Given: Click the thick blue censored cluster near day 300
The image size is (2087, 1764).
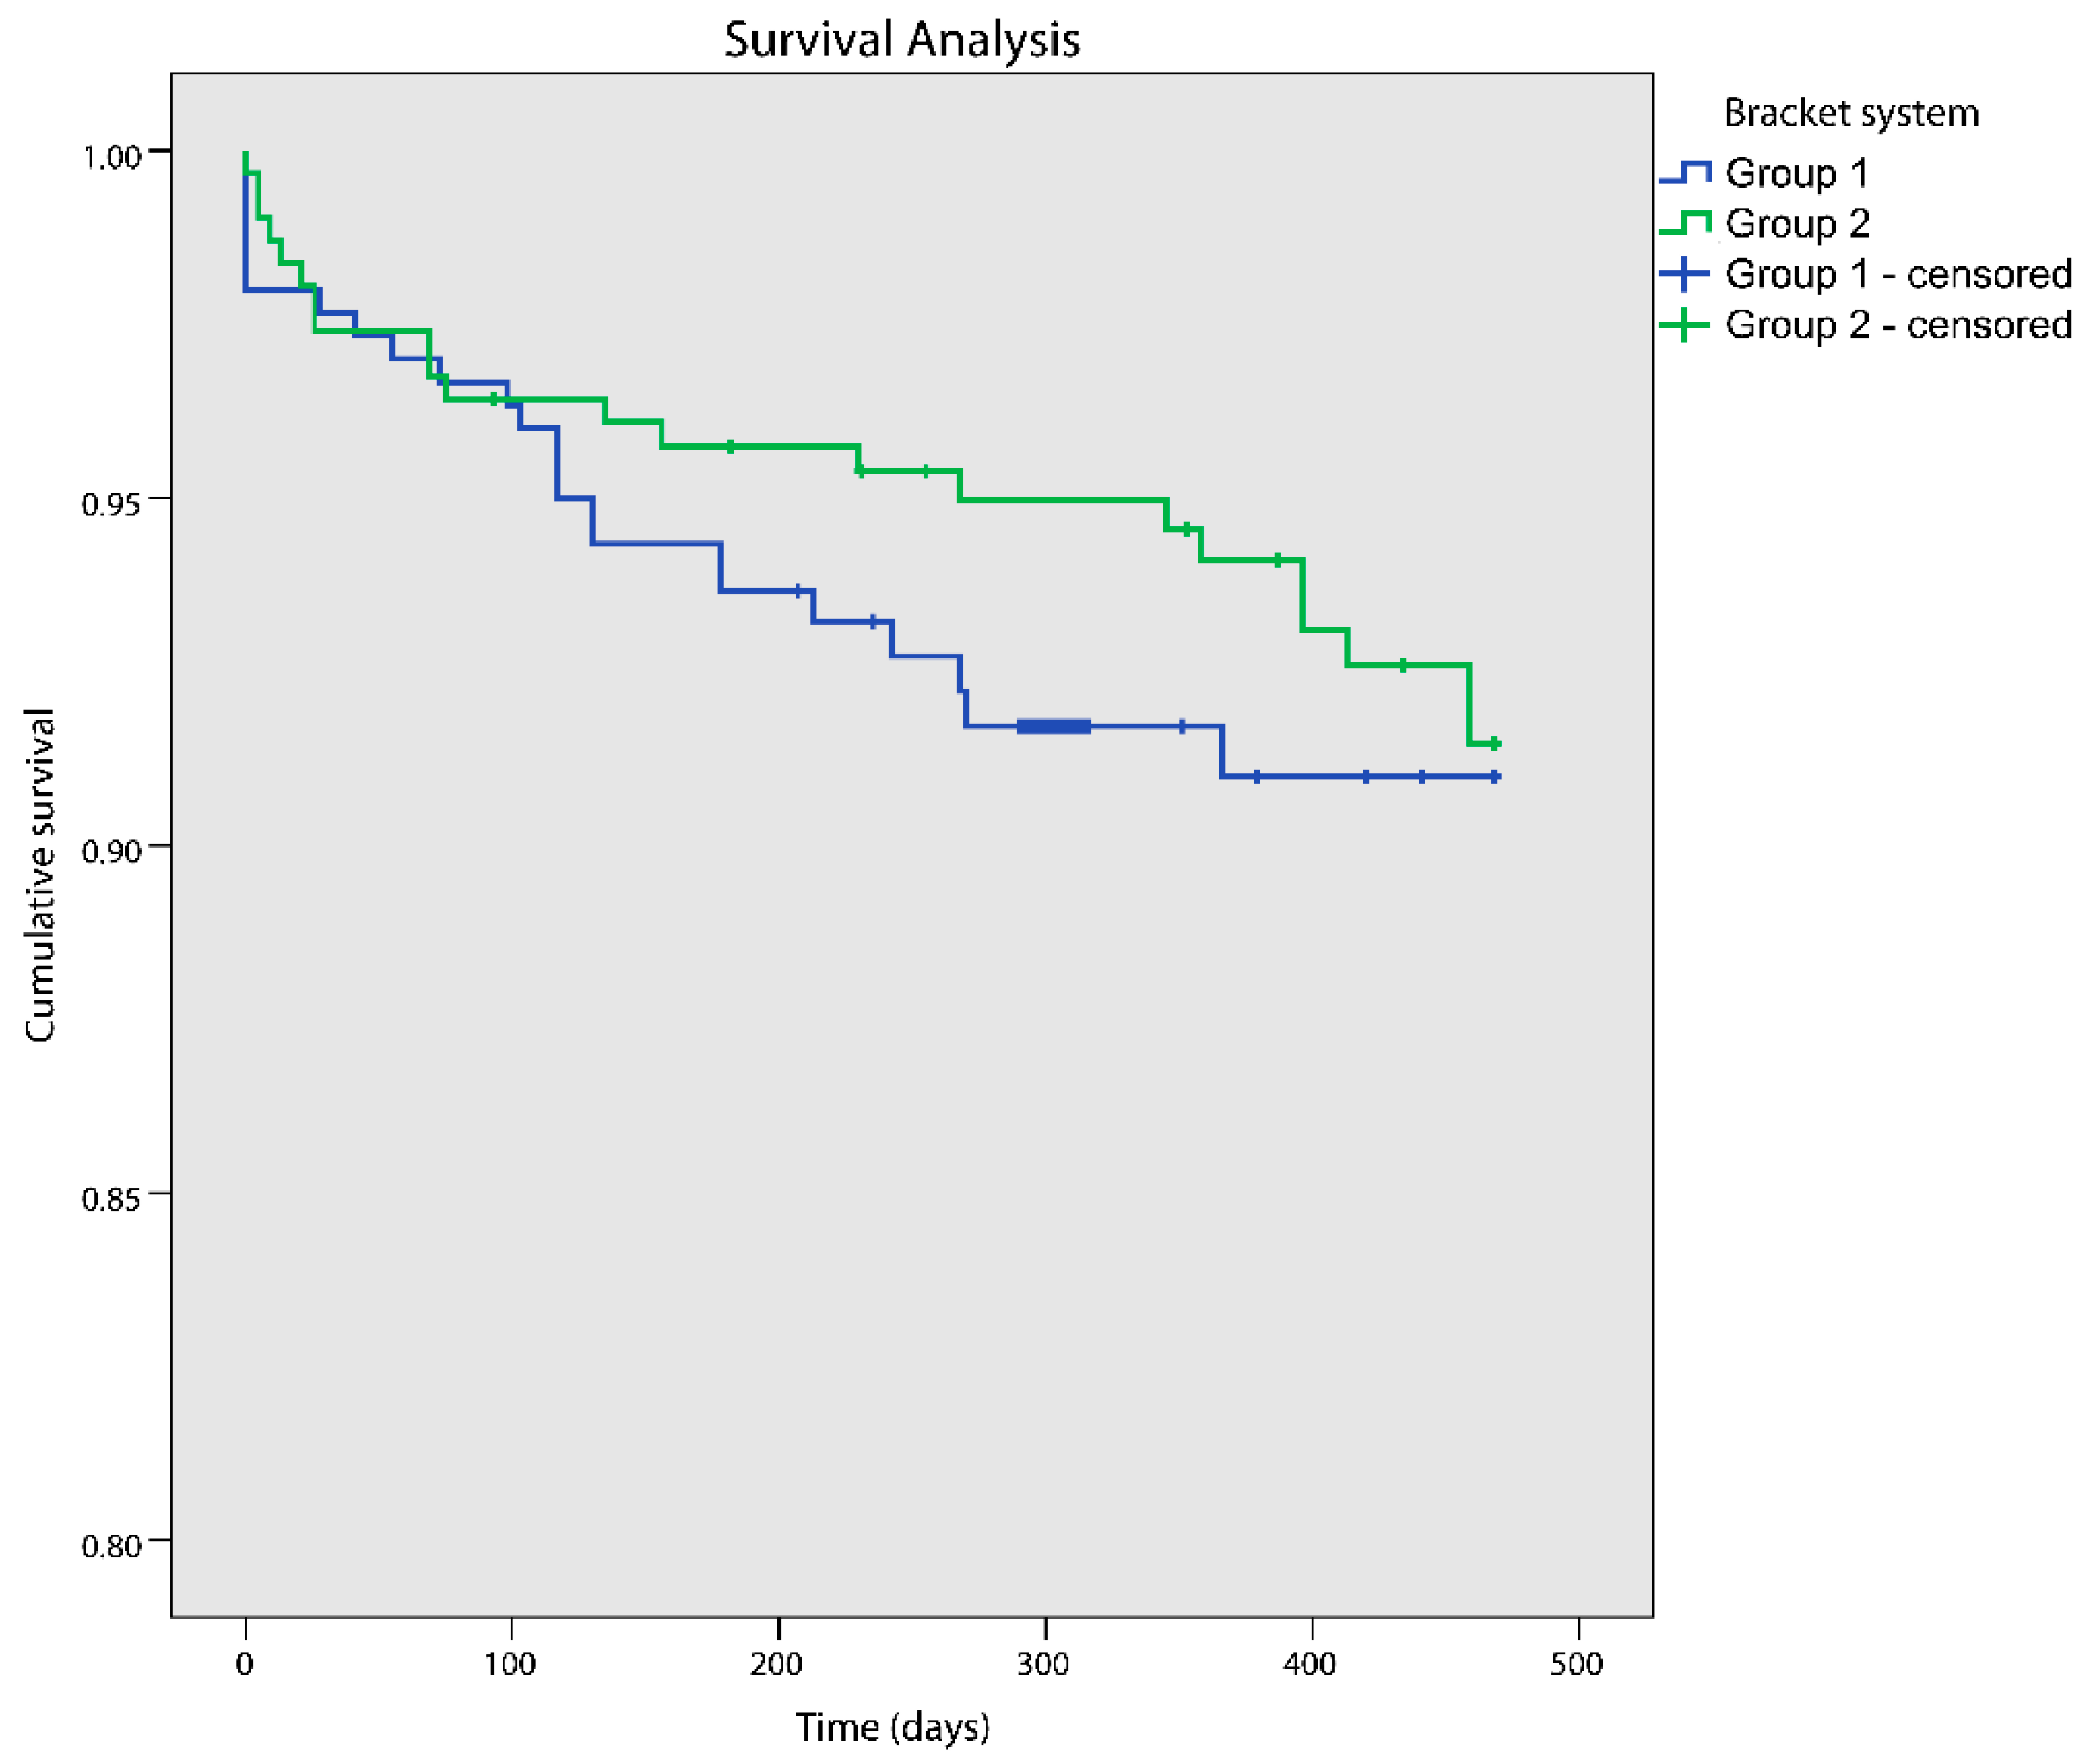Looking at the screenshot, I should (x=1052, y=726).
